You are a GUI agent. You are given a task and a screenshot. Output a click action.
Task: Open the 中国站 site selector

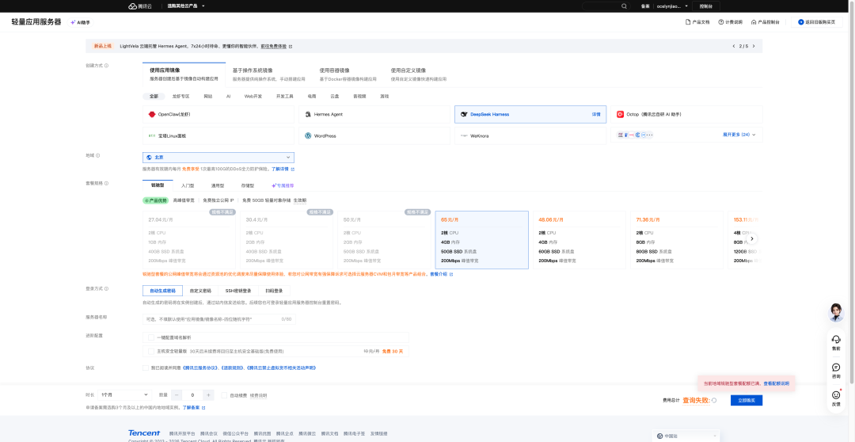pos(686,436)
